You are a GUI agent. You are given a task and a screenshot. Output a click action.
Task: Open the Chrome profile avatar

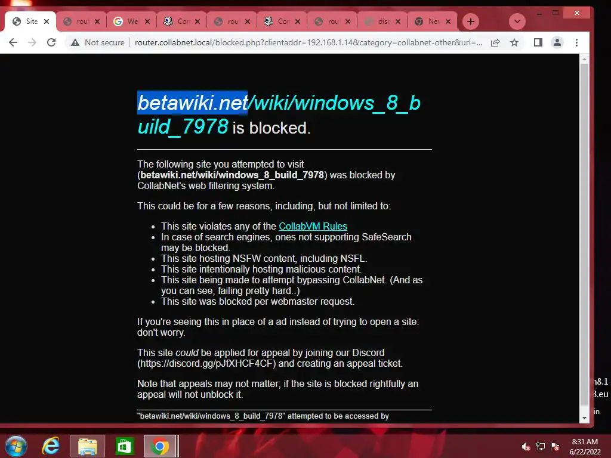pyautogui.click(x=557, y=42)
